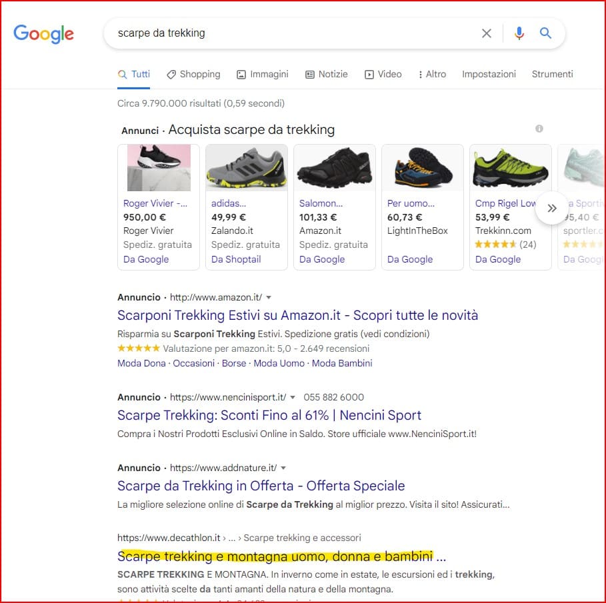Click 'Da Google' under Amazon.it
Screen dimensions: 606x603
[322, 259]
